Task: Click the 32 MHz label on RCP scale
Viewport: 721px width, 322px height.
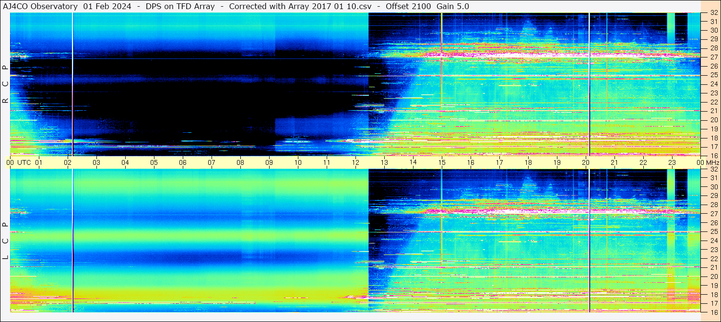Action: 713,12
